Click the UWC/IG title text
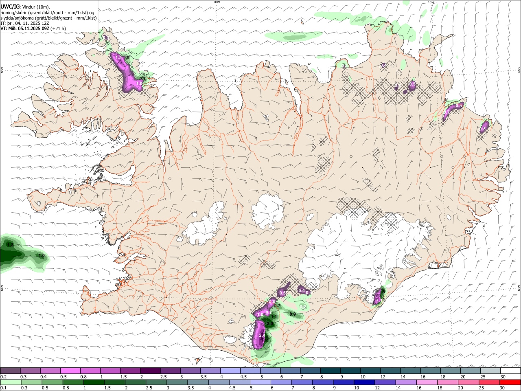The image size is (521, 391). [10, 7]
